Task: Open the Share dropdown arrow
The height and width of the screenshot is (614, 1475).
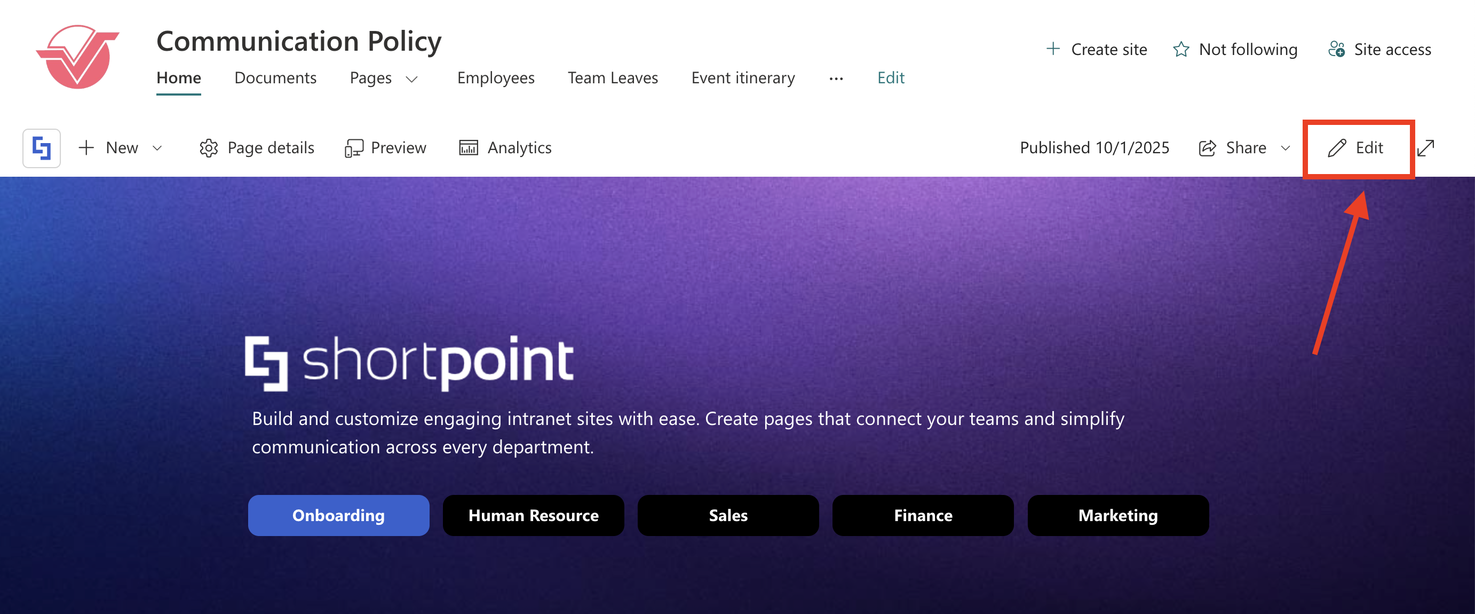Action: pyautogui.click(x=1286, y=148)
